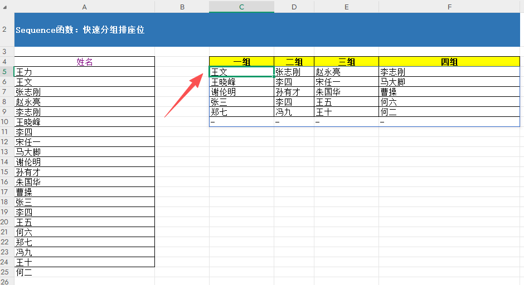Click the select-all corner triangle
Viewport: 524px width, 285px height.
[4, 7]
